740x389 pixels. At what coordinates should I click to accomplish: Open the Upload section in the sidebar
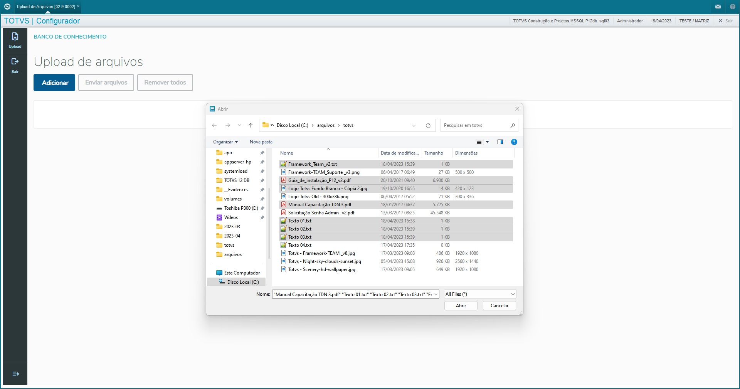click(x=15, y=40)
